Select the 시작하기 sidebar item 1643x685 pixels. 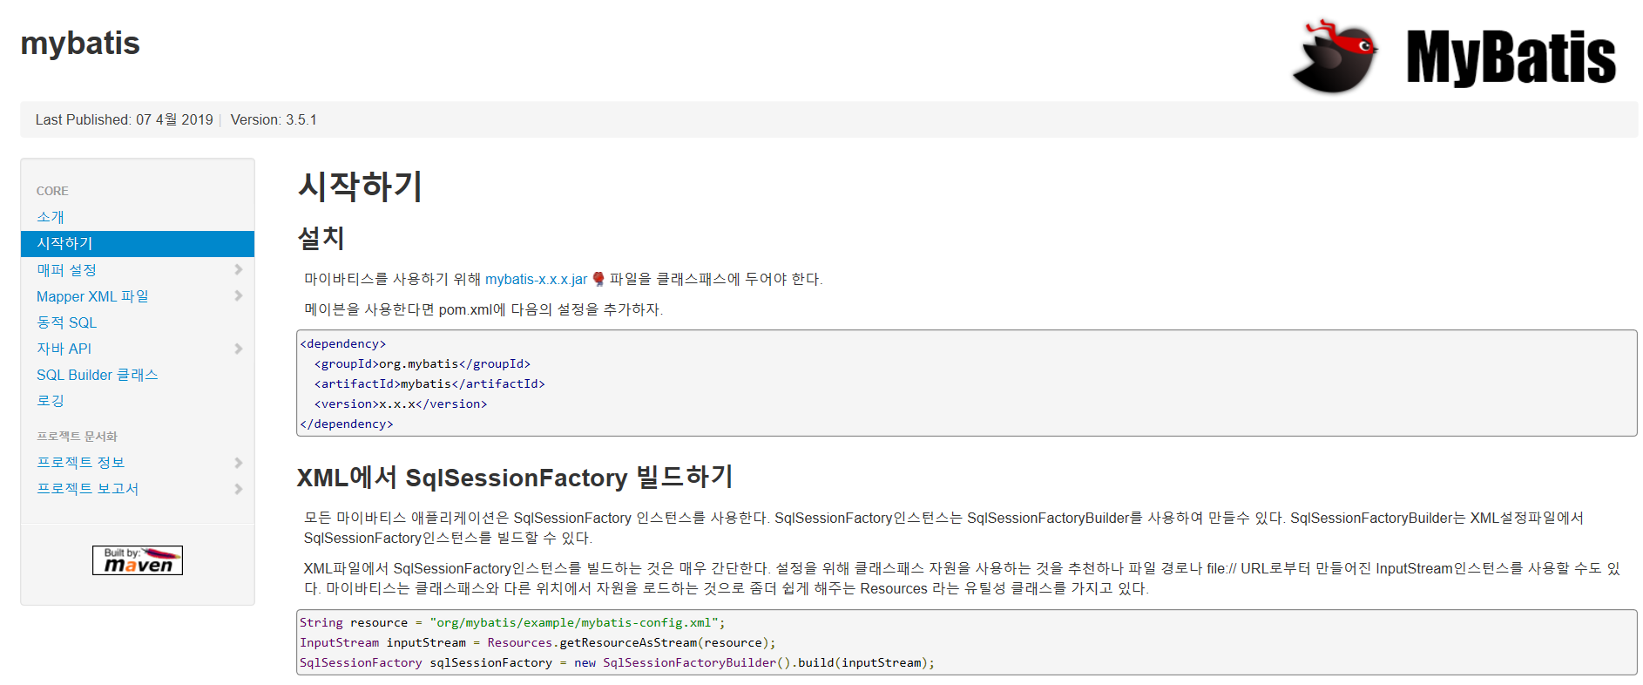tap(138, 244)
